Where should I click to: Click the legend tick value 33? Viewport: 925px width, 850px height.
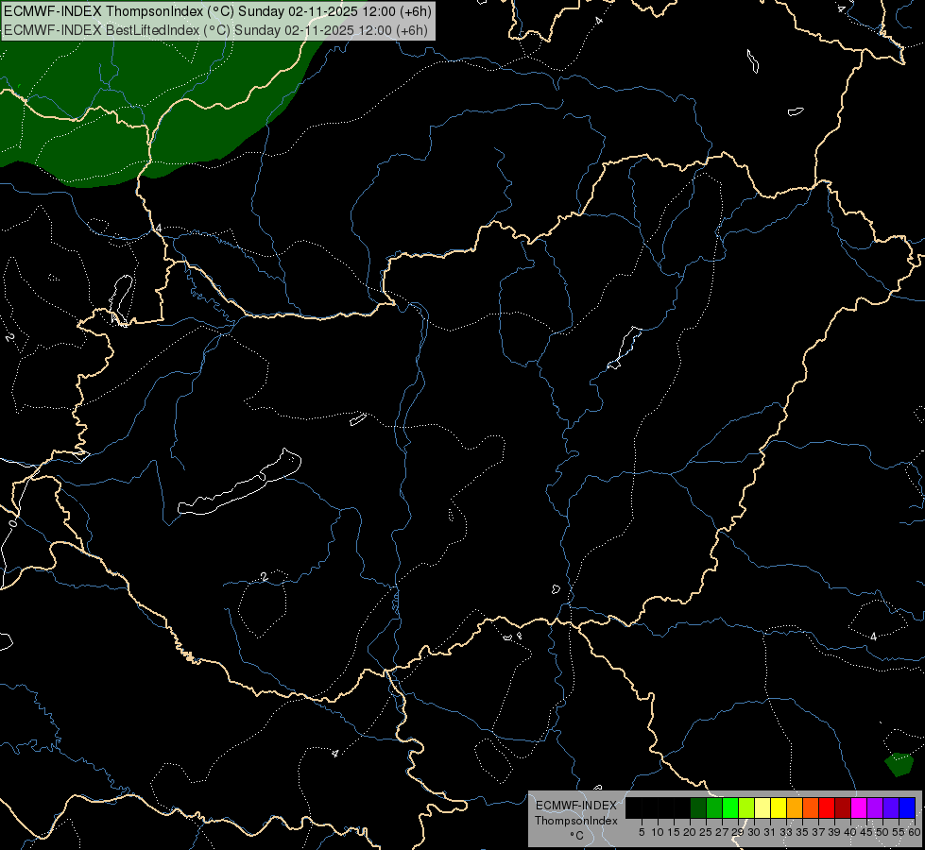tap(786, 832)
